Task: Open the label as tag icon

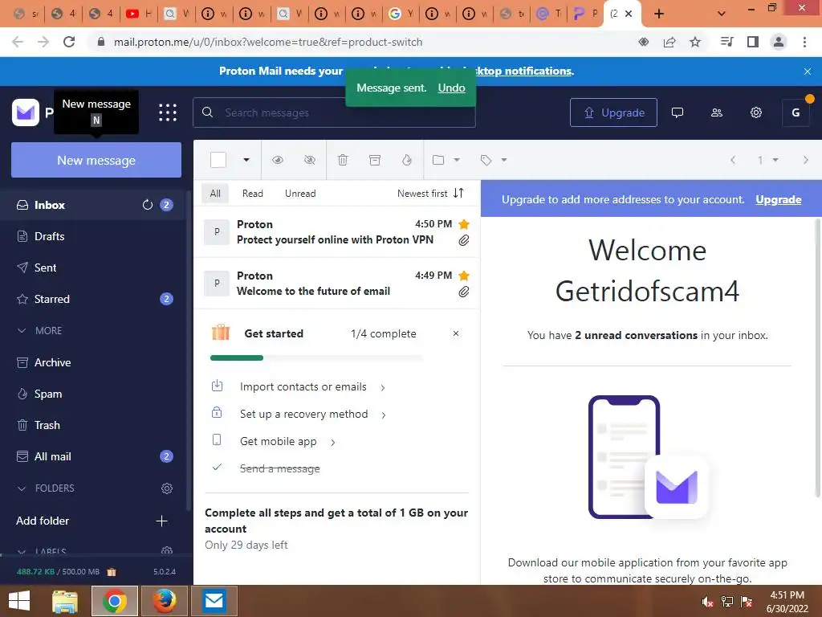Action: click(486, 160)
